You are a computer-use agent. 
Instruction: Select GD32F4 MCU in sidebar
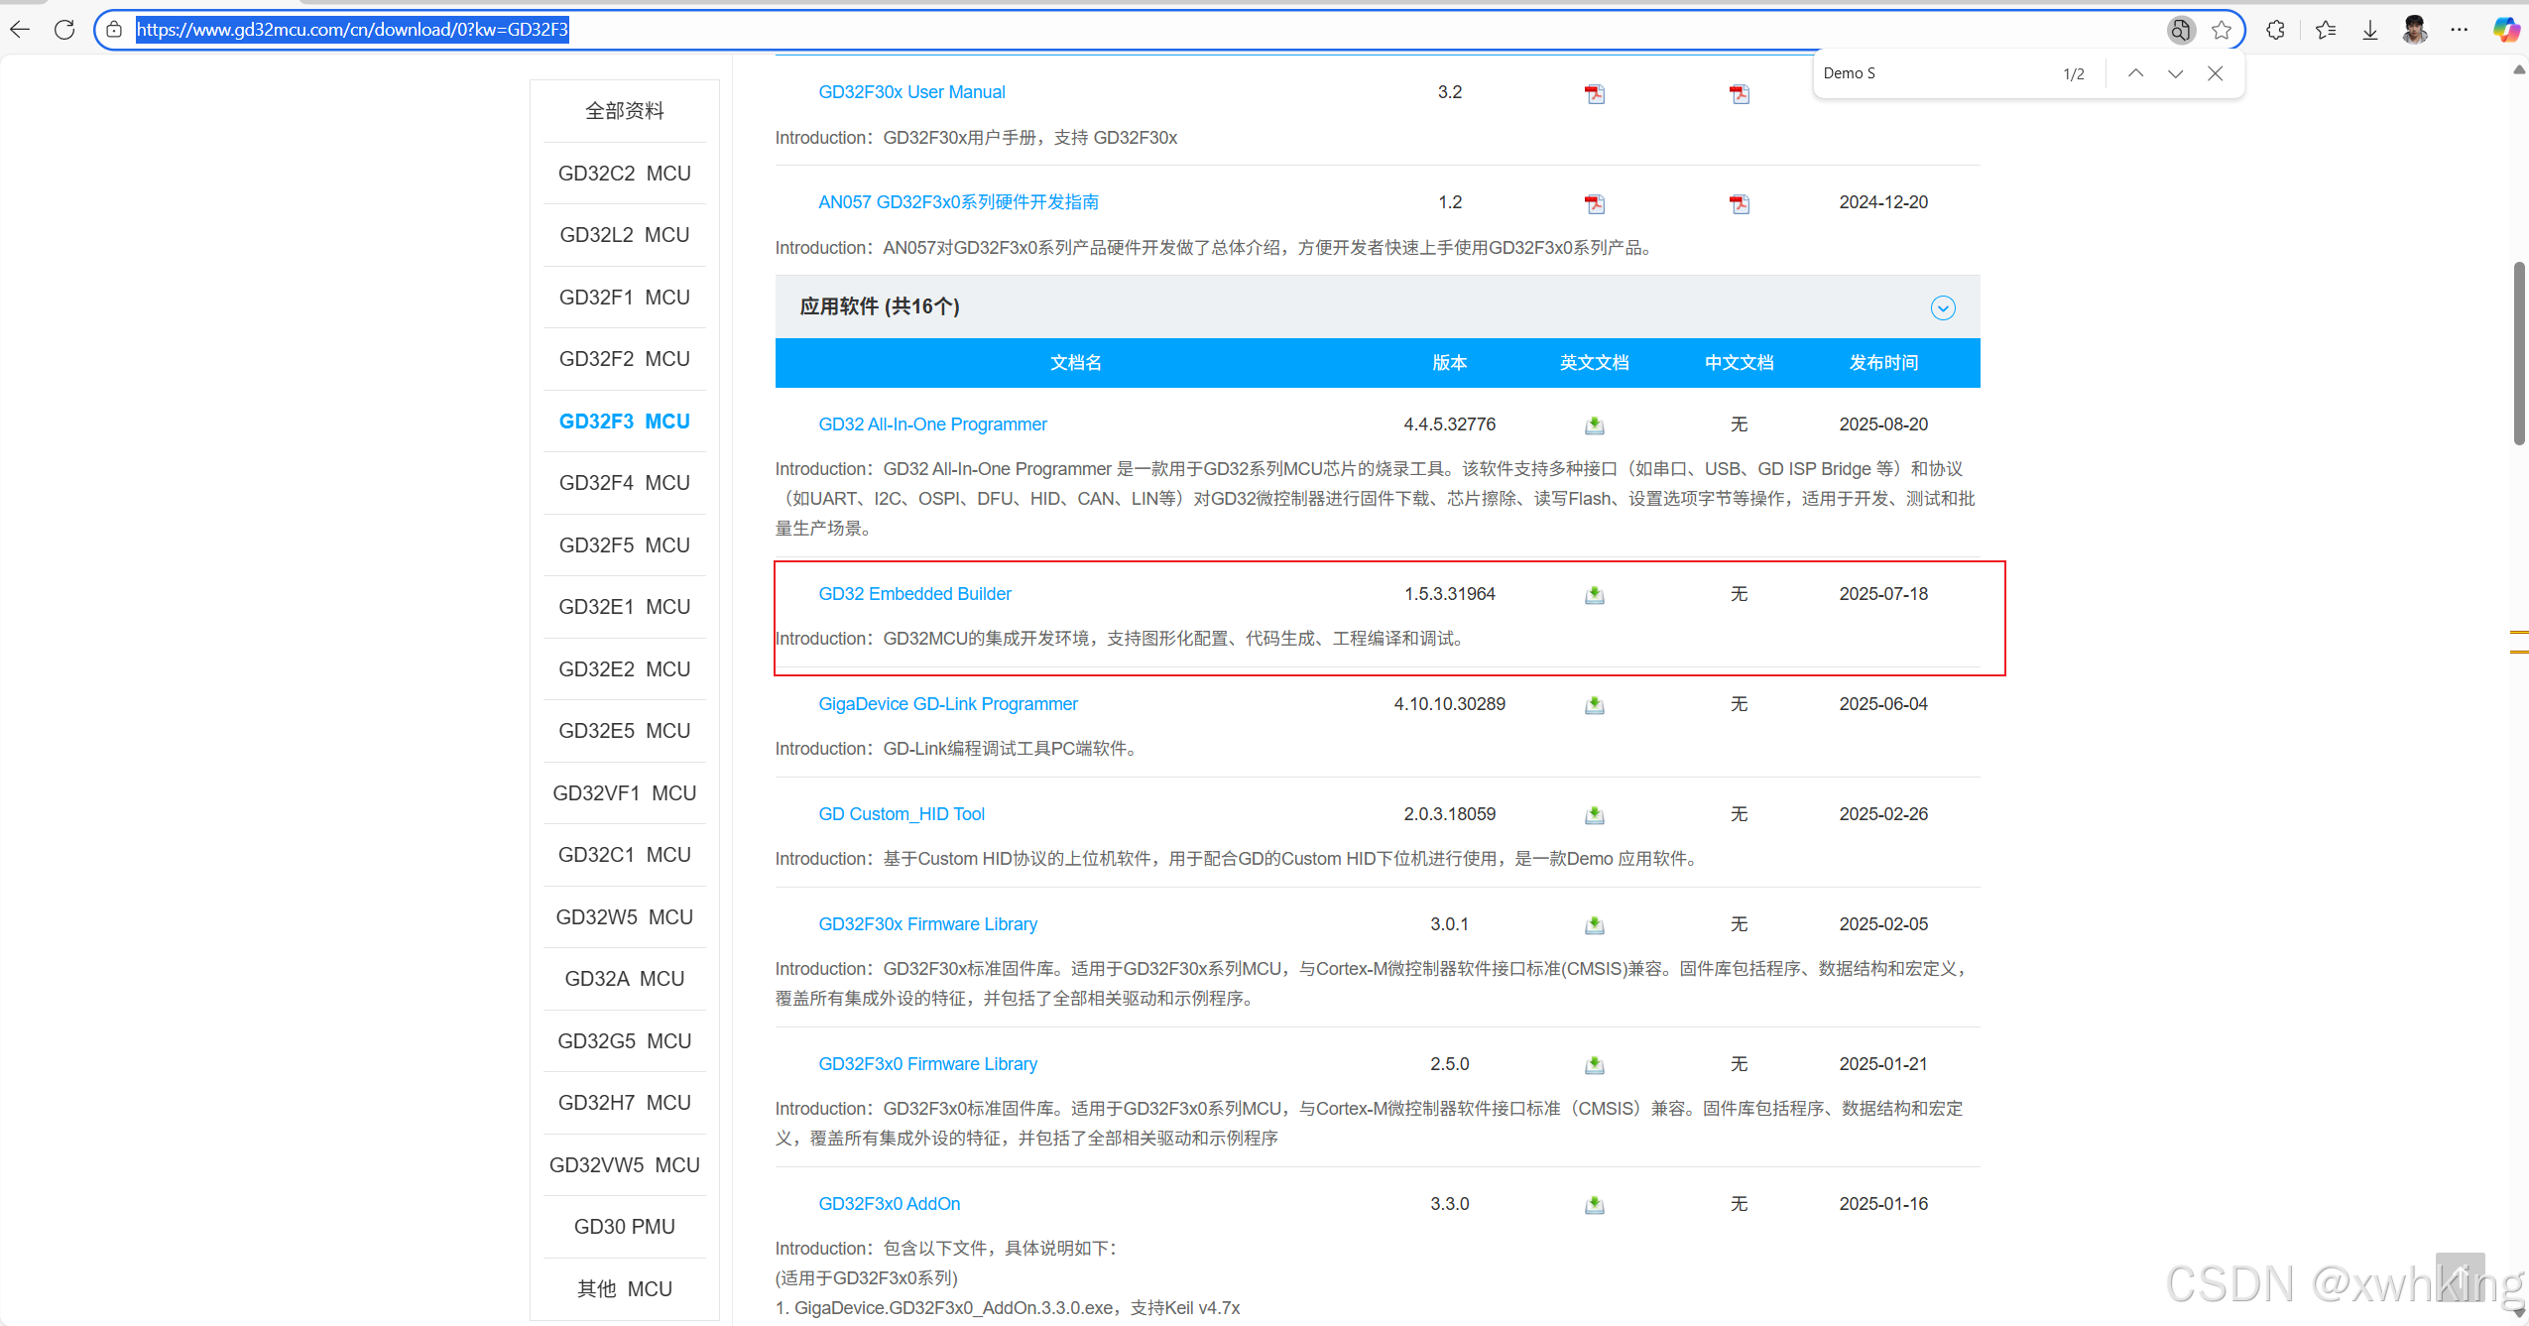[624, 483]
